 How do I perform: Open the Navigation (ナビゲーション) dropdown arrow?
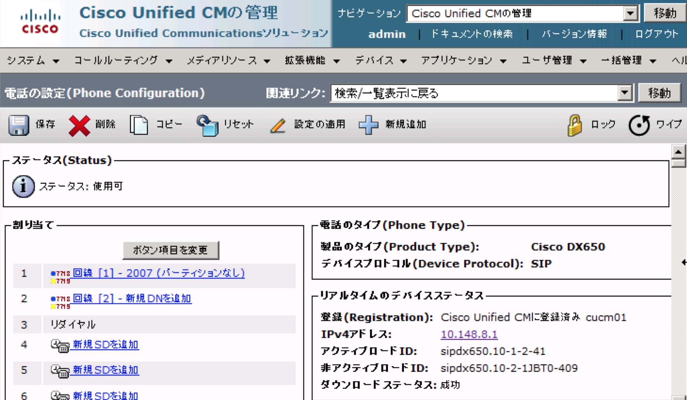[x=630, y=14]
